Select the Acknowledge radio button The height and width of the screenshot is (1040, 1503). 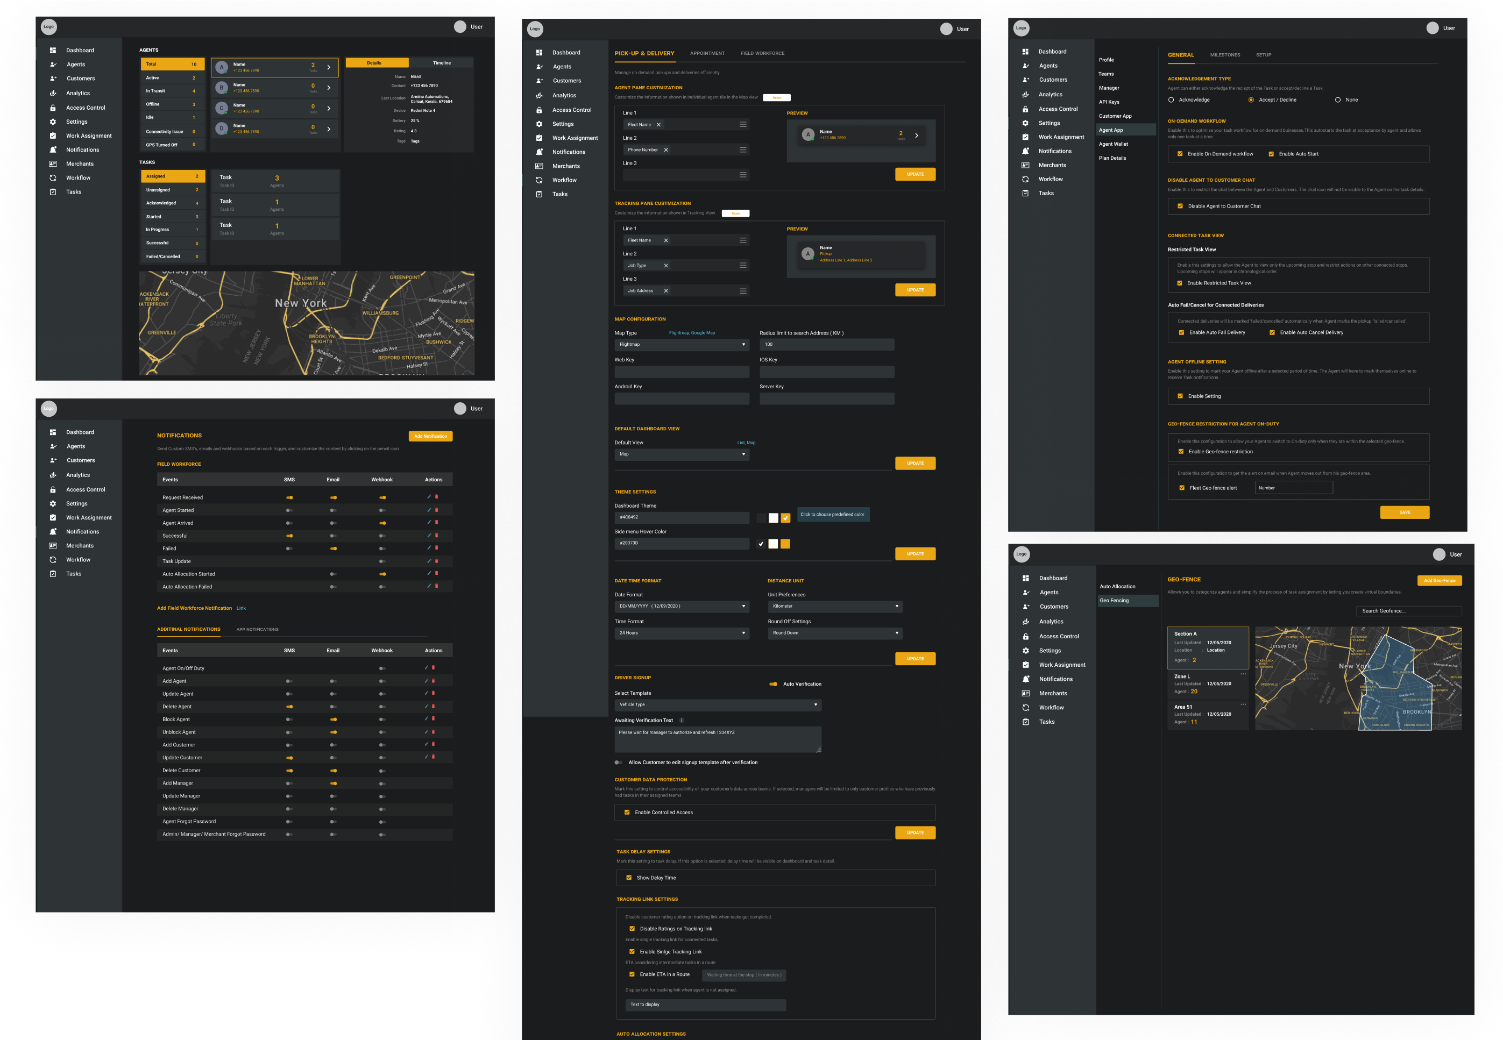1171,99
